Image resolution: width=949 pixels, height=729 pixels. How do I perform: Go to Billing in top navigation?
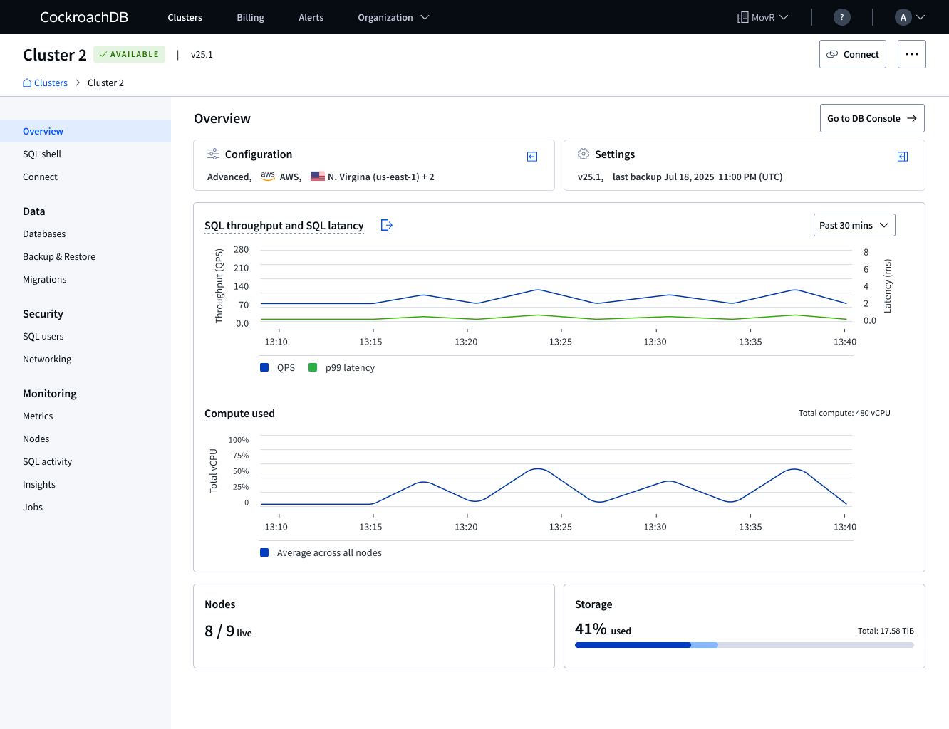(x=251, y=17)
